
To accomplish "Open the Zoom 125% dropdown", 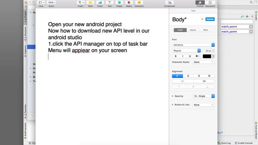I will 51,3.
